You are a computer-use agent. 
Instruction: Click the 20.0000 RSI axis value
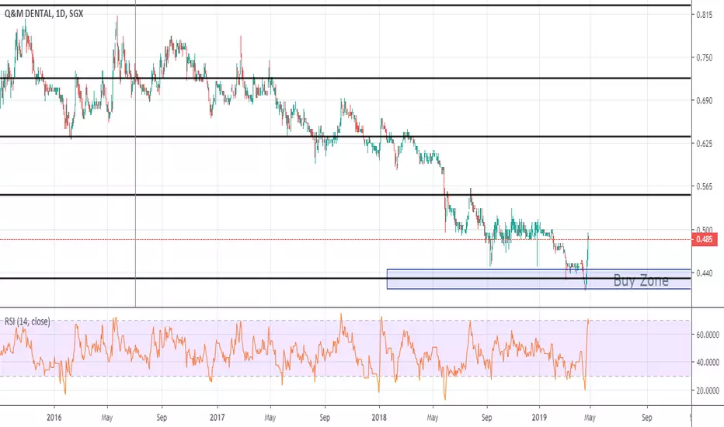tap(708, 391)
